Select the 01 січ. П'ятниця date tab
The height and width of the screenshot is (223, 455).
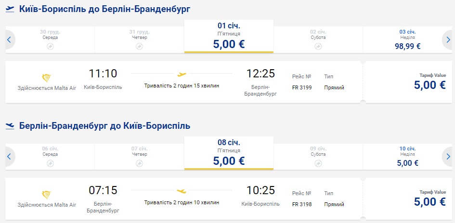229,37
